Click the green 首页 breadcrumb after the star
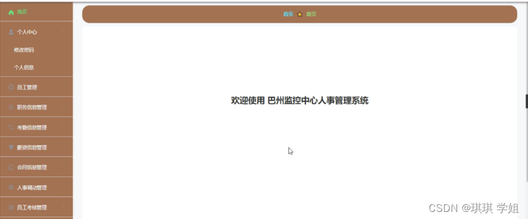Screen dimensions: 528x219 point(311,14)
